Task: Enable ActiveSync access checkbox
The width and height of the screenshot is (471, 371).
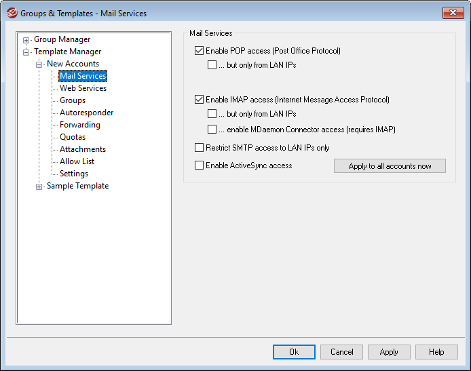Action: 199,165
